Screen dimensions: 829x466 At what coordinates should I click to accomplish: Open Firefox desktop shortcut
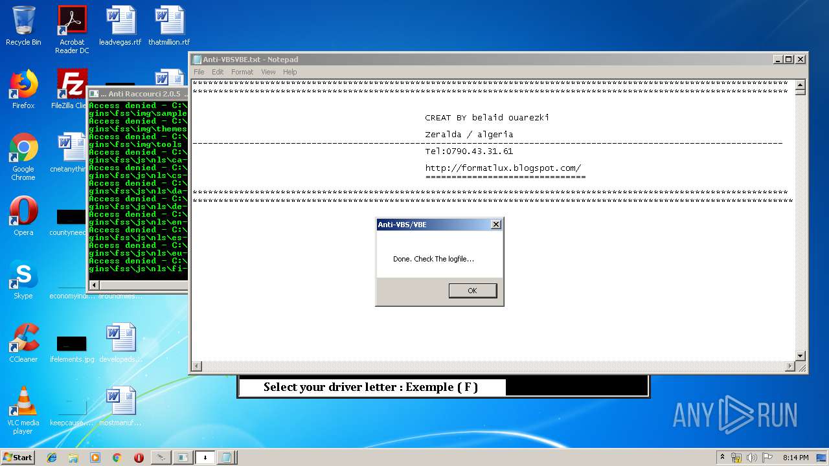pyautogui.click(x=23, y=90)
